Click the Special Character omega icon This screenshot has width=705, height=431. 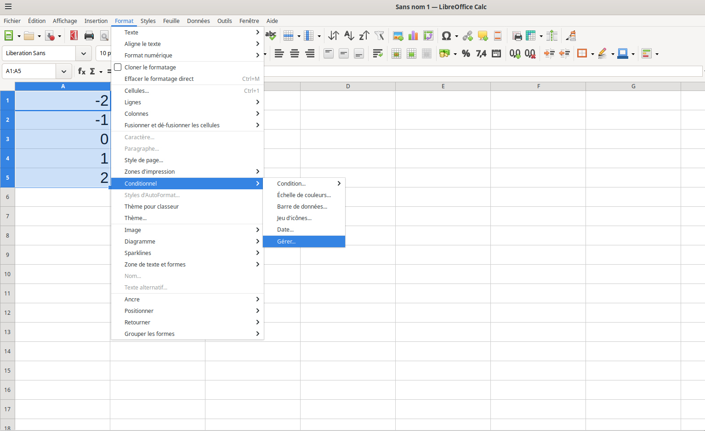446,36
